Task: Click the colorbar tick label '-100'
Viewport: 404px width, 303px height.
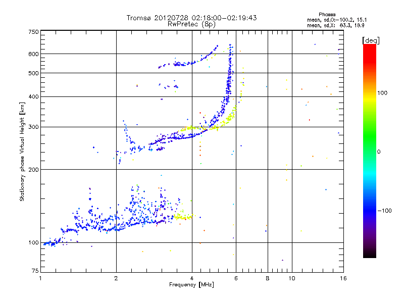Action: click(x=384, y=211)
